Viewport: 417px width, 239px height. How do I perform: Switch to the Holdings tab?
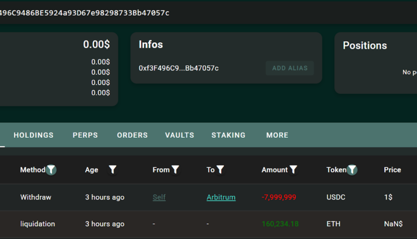tap(33, 135)
